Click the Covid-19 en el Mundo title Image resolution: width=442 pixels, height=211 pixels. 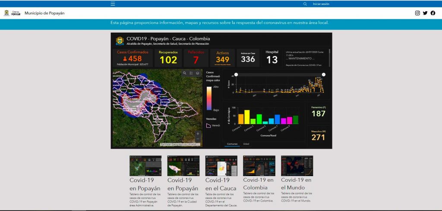[x=296, y=184]
